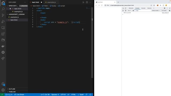Open the Kubernetes wheel icon view

tap(3, 52)
